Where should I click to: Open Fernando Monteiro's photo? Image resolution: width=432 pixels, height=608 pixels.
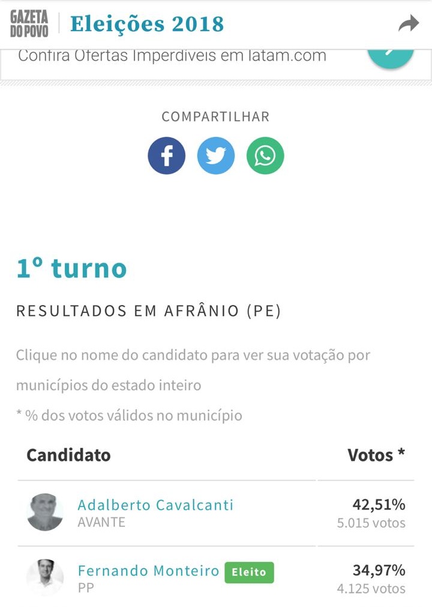click(x=45, y=578)
